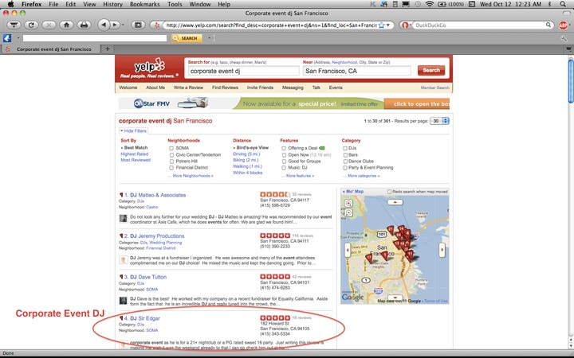Viewport: 574px width, 358px height.
Task: Click the stop loading button
Action: click(49, 25)
